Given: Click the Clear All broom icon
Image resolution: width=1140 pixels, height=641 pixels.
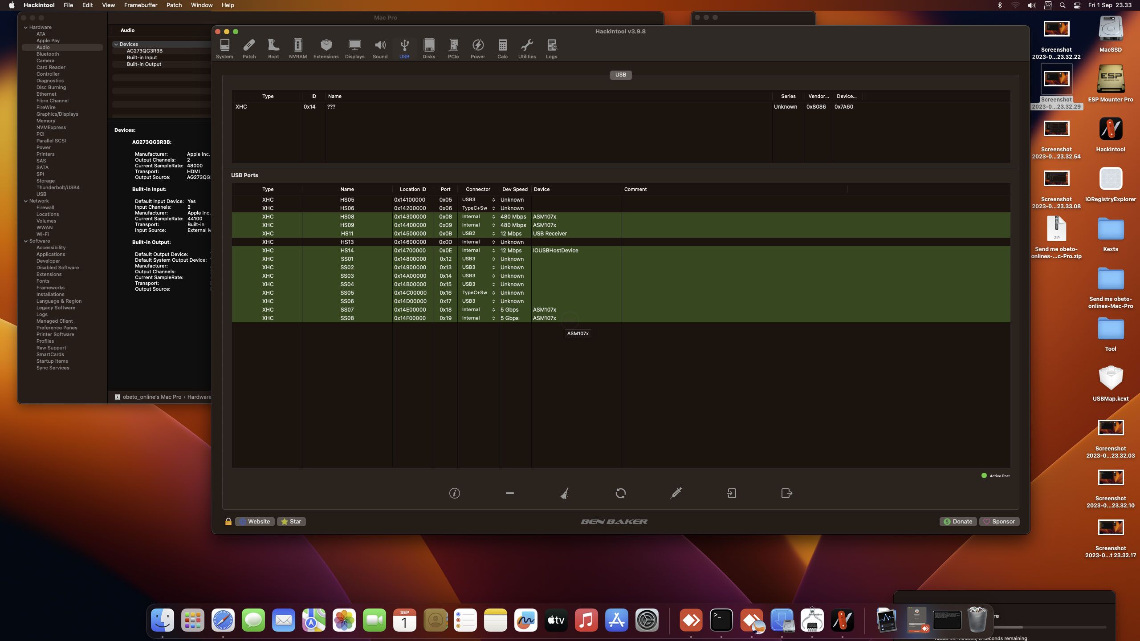Looking at the screenshot, I should coord(565,493).
